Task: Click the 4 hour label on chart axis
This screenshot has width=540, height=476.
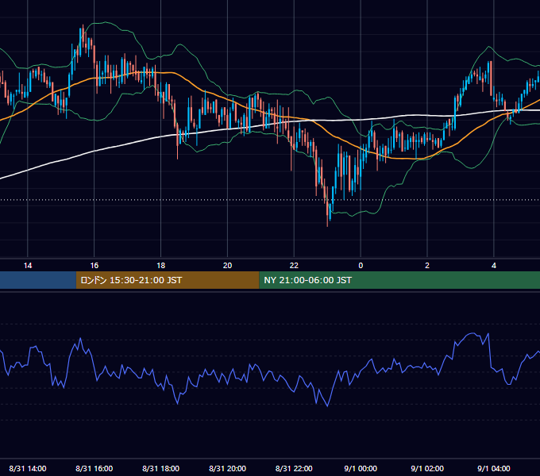Action: point(494,266)
